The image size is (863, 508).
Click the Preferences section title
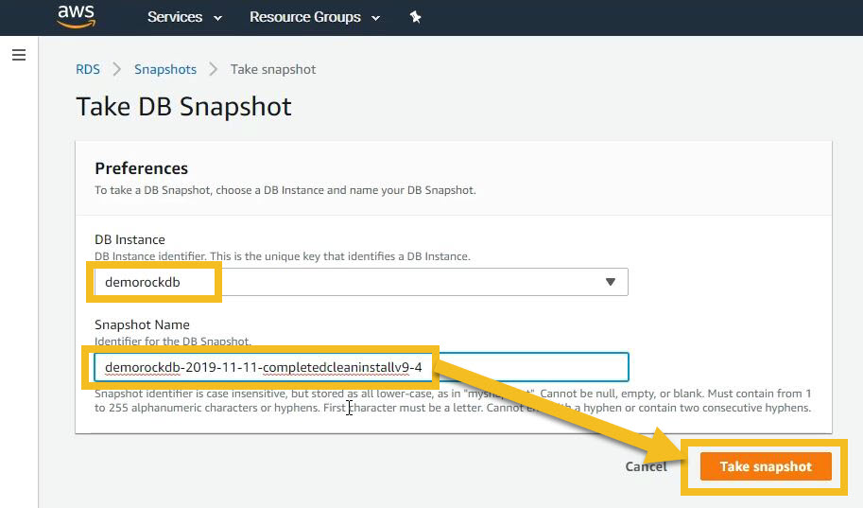[142, 168]
